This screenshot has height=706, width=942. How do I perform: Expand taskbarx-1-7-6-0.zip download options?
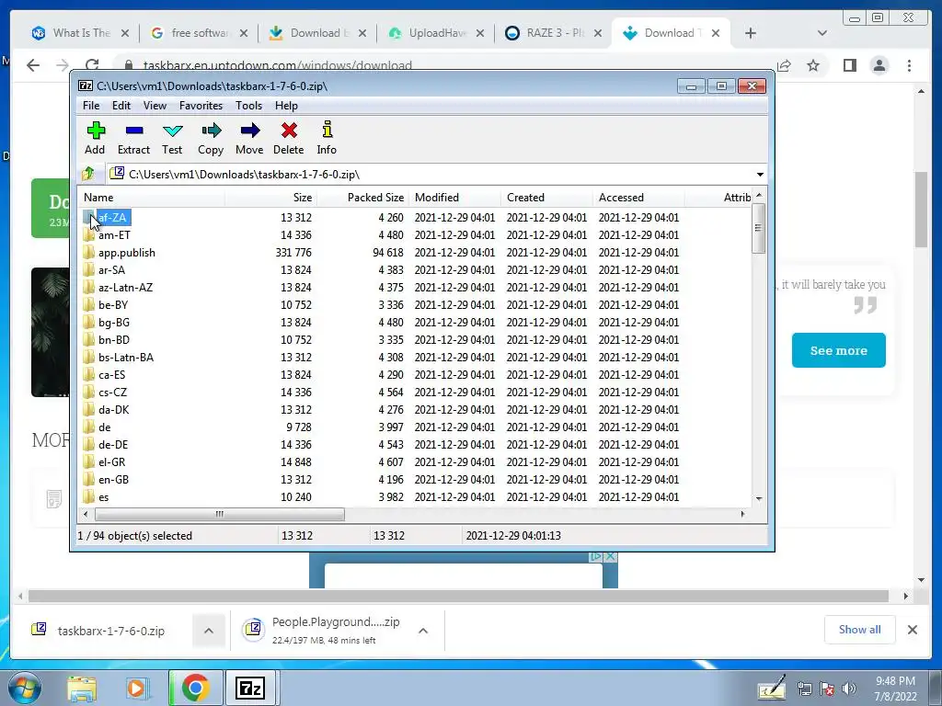(209, 631)
